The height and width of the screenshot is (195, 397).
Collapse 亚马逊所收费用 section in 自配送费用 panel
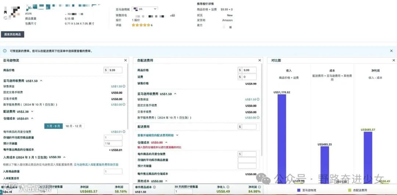pos(175,94)
